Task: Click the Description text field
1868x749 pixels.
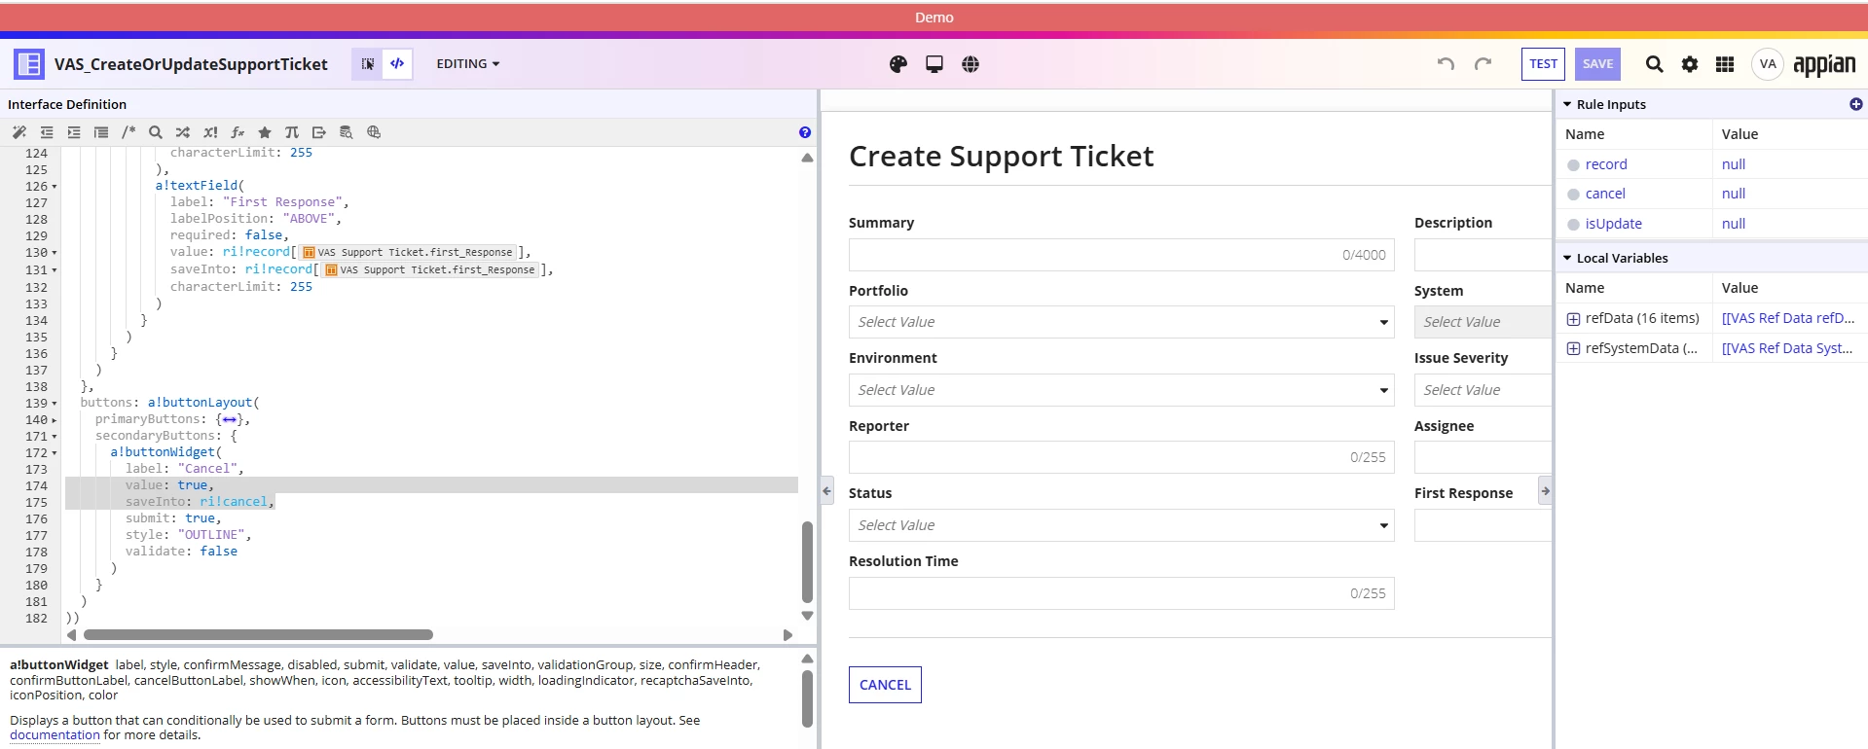Action: [x=1483, y=255]
